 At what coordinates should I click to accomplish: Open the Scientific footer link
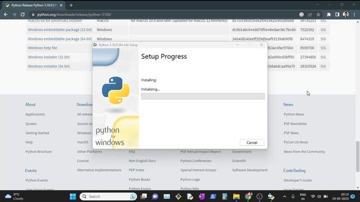click(239, 161)
